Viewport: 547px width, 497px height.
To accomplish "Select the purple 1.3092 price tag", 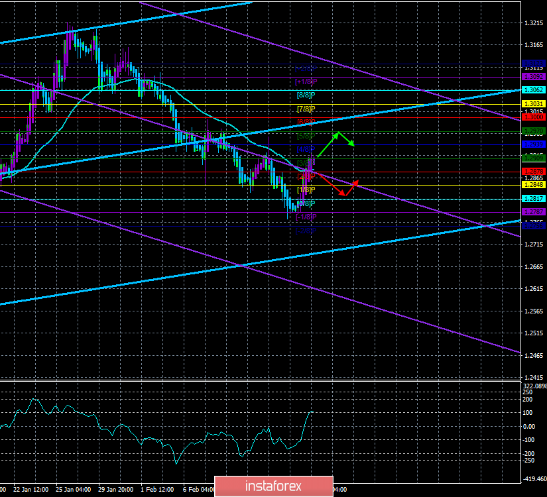I will click(533, 77).
